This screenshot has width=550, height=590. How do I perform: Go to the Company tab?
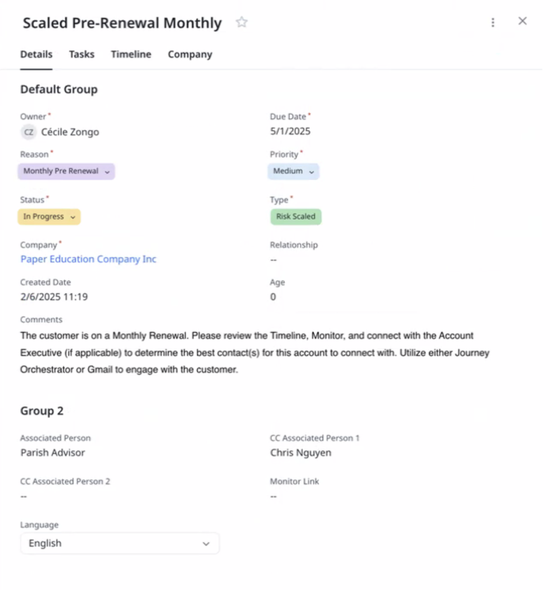tap(190, 54)
